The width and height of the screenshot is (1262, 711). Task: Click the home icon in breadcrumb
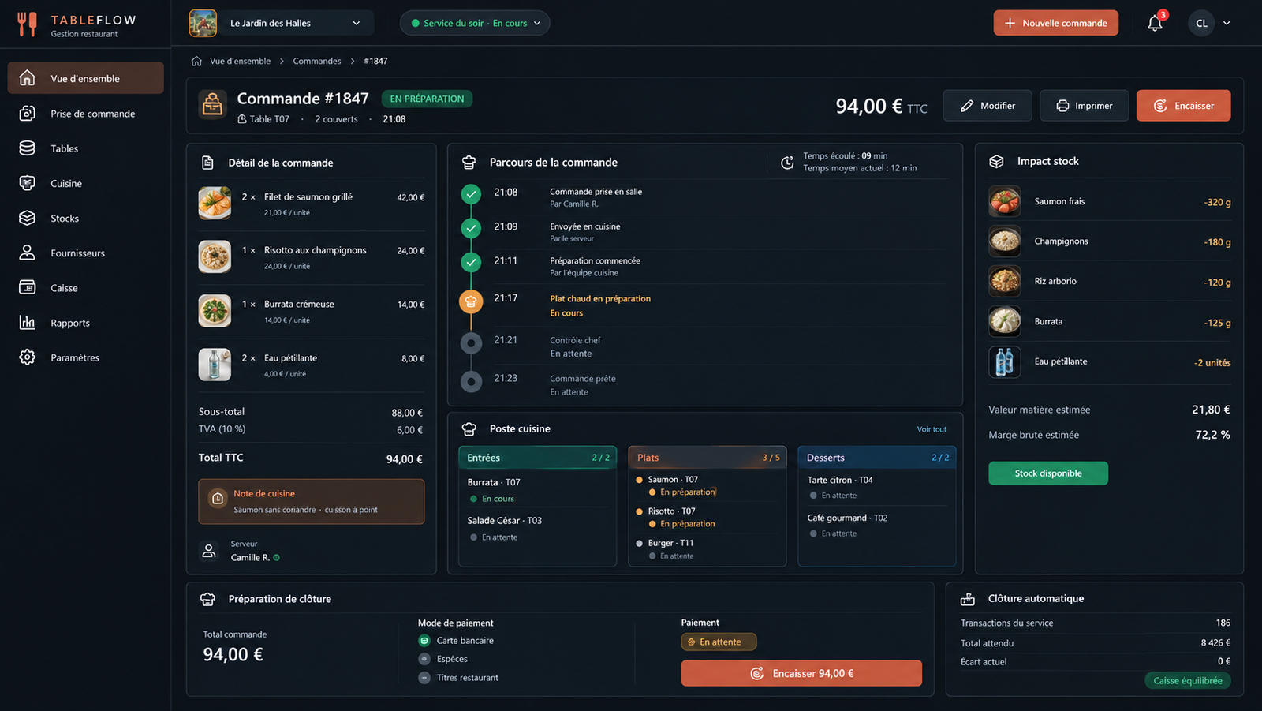(x=196, y=61)
